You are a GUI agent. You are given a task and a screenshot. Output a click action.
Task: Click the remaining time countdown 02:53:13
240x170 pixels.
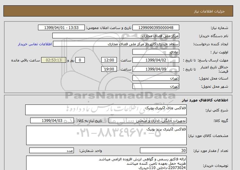[x=54, y=60]
